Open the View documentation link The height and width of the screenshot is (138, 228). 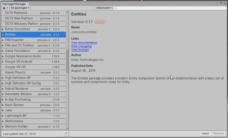click(x=84, y=43)
